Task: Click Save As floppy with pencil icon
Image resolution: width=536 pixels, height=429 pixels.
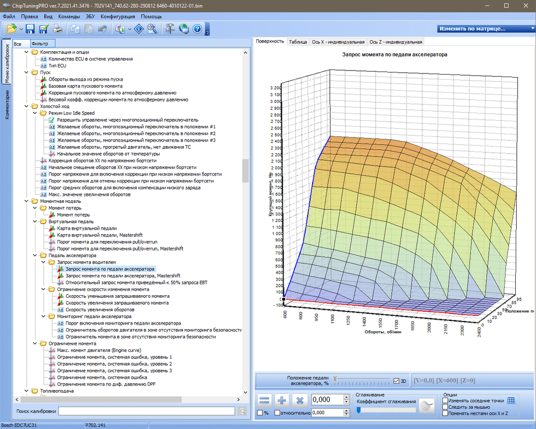Action: point(44,29)
